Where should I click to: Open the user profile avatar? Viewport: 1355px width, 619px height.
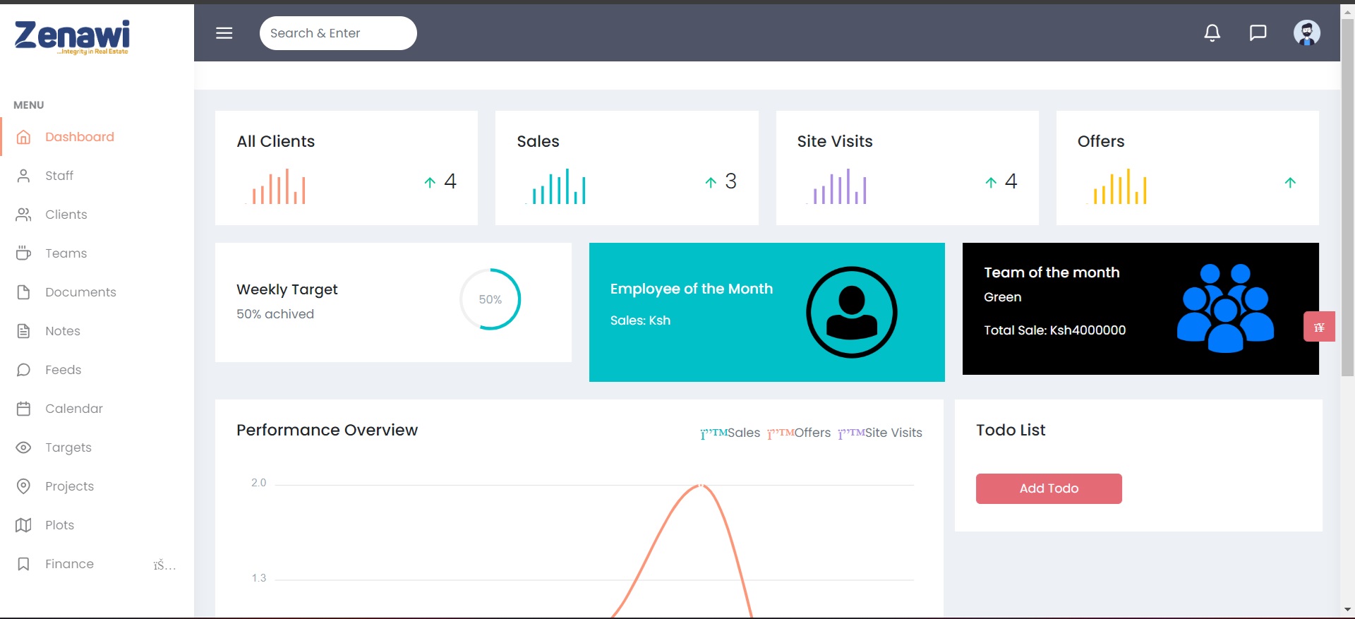pyautogui.click(x=1306, y=33)
